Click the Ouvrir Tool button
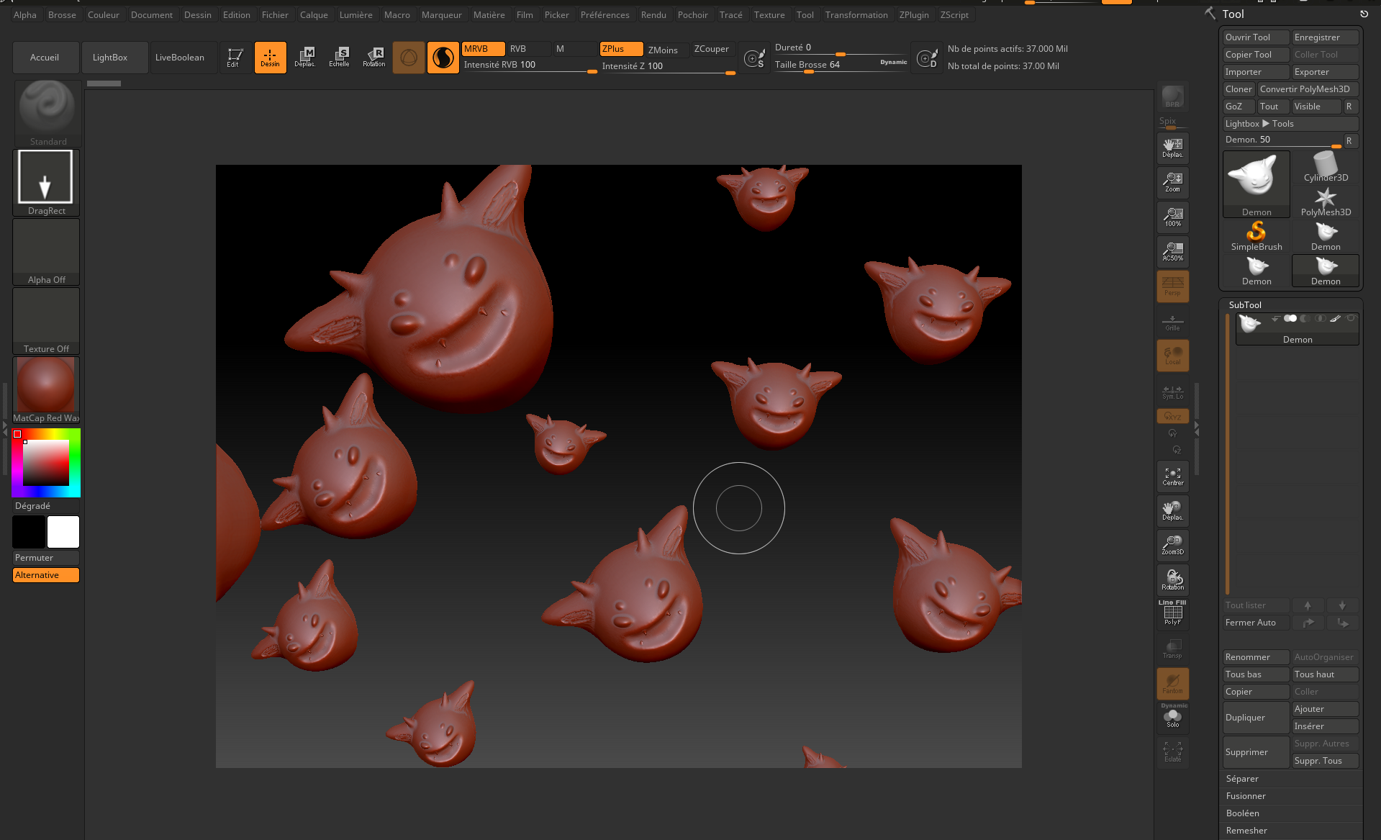Screen dimensions: 1381x840 [x=1254, y=37]
